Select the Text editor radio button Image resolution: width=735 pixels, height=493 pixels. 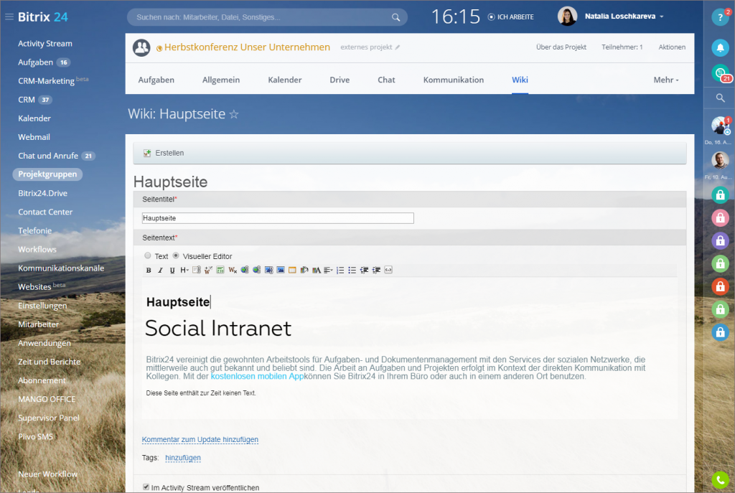coord(148,255)
